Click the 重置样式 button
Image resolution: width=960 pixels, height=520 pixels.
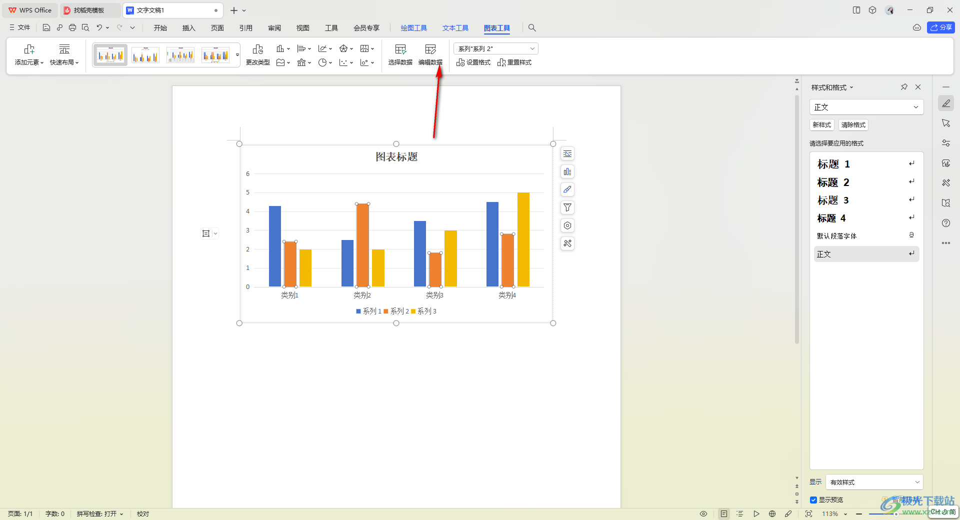514,62
